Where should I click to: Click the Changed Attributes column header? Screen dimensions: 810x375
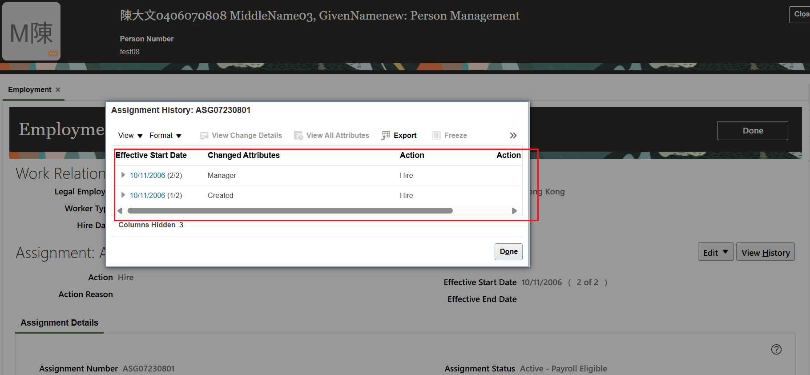[x=244, y=155]
